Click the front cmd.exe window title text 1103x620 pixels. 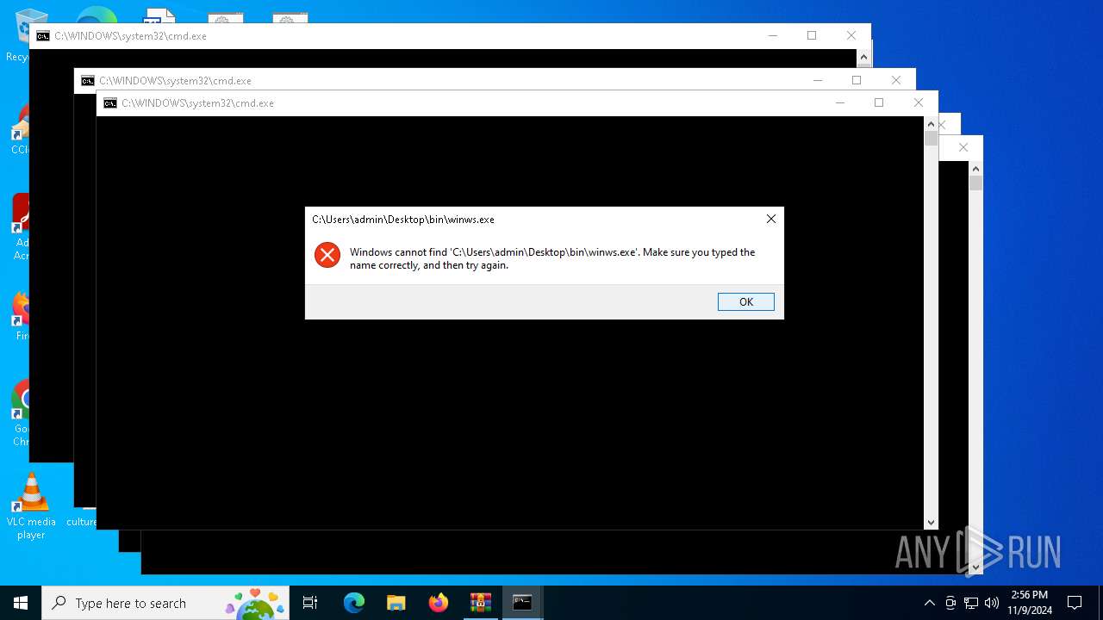tap(197, 103)
